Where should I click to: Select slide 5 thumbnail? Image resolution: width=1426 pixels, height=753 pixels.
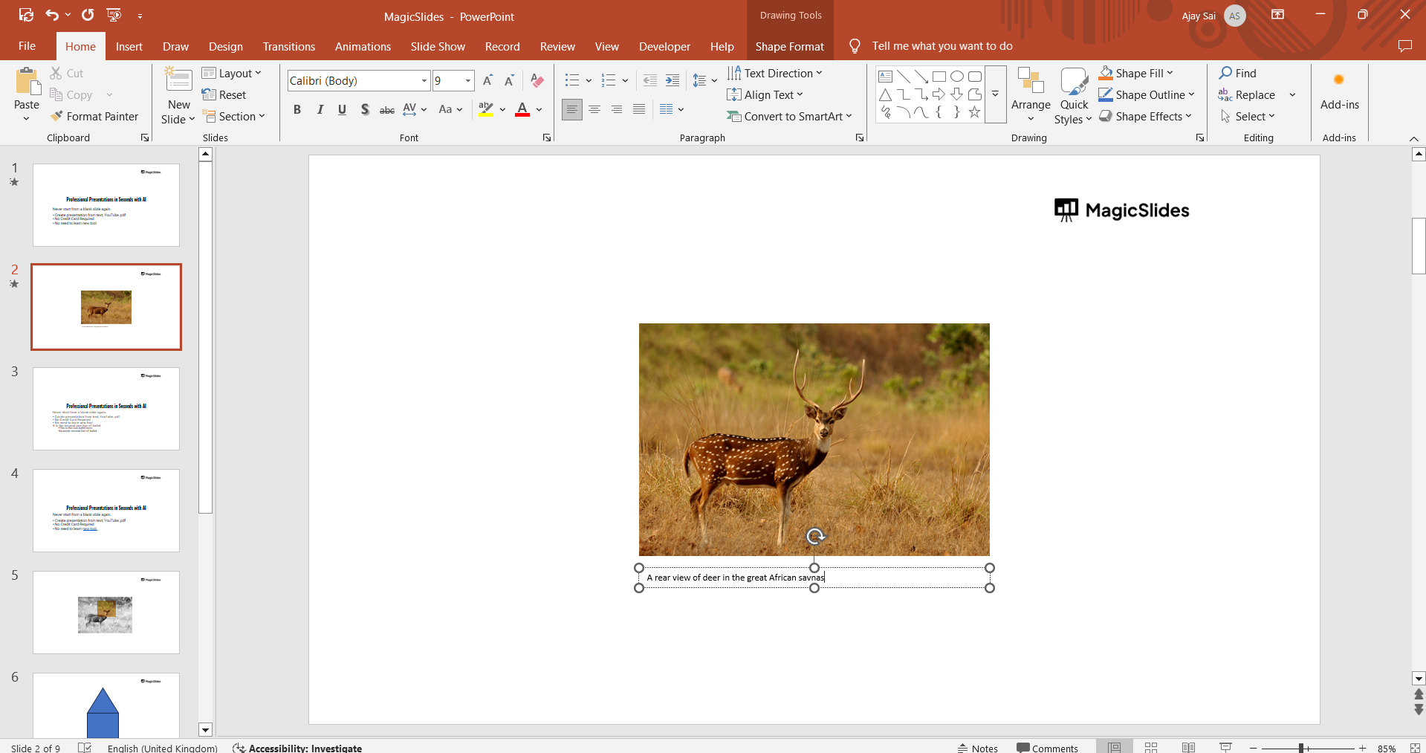[106, 613]
